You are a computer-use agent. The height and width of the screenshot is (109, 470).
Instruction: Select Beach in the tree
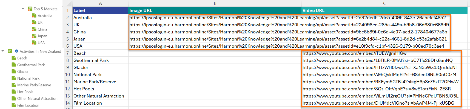coord(22,58)
